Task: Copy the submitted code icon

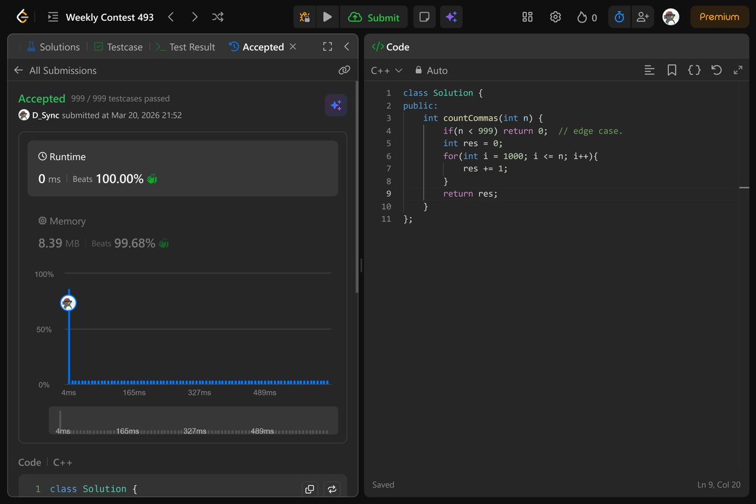Action: click(309, 489)
